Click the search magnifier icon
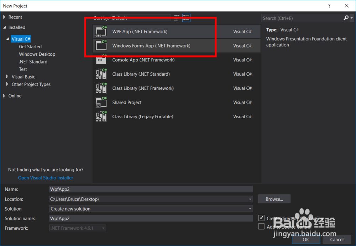 [346, 18]
